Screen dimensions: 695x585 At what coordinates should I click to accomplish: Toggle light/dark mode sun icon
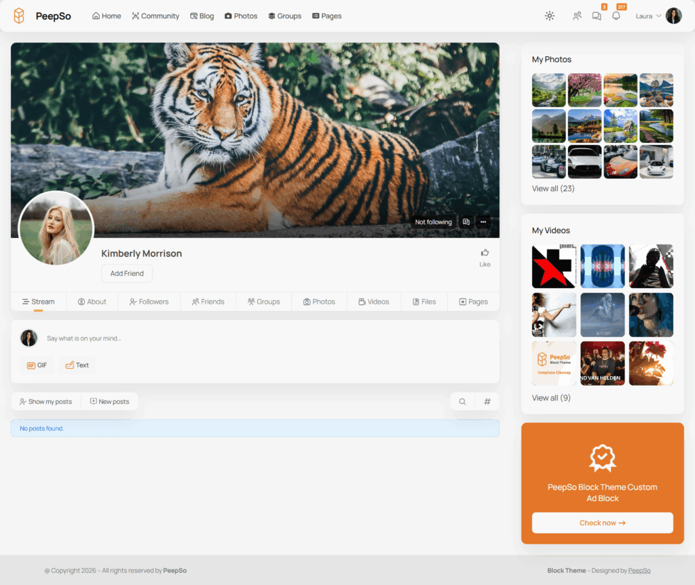550,16
